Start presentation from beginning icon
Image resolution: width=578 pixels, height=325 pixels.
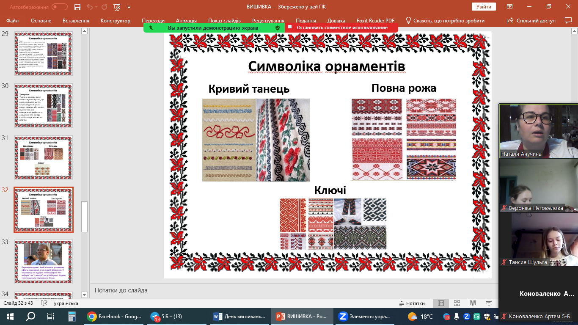click(x=117, y=7)
